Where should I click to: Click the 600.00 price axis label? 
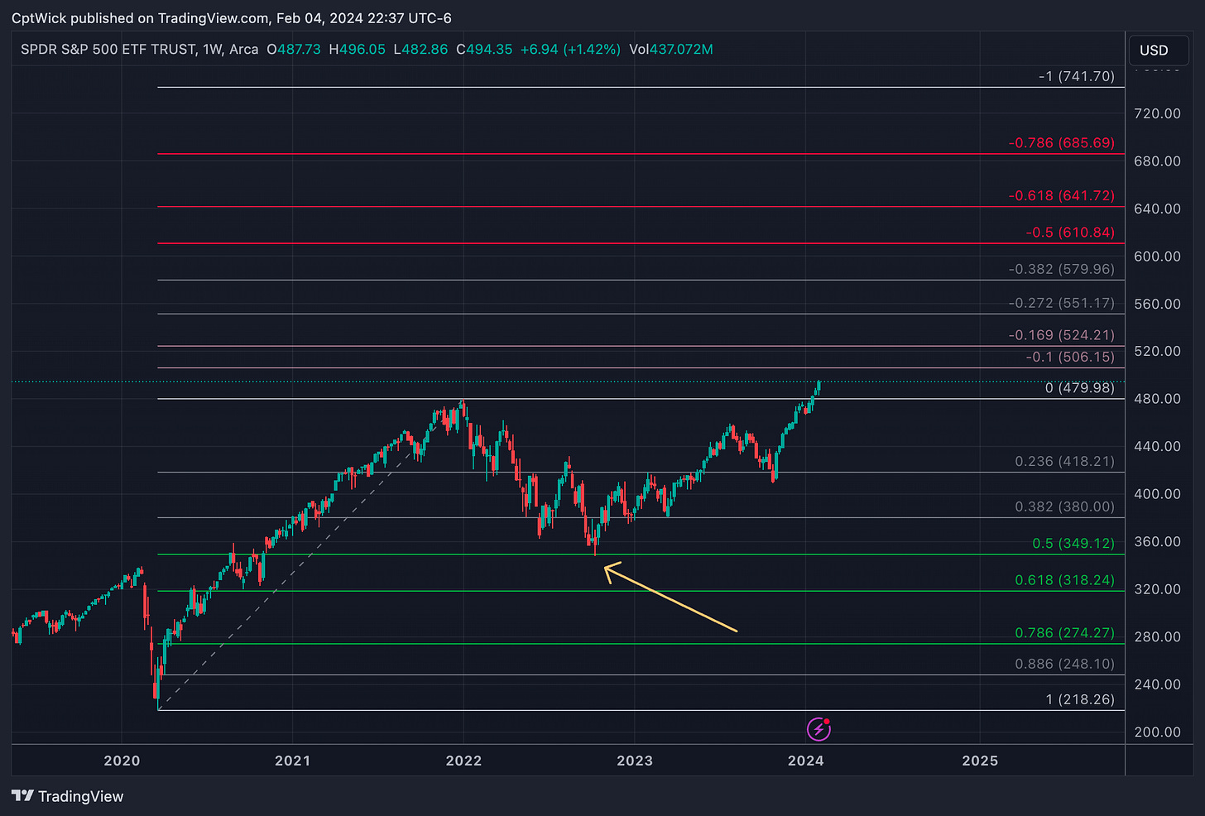coord(1157,257)
